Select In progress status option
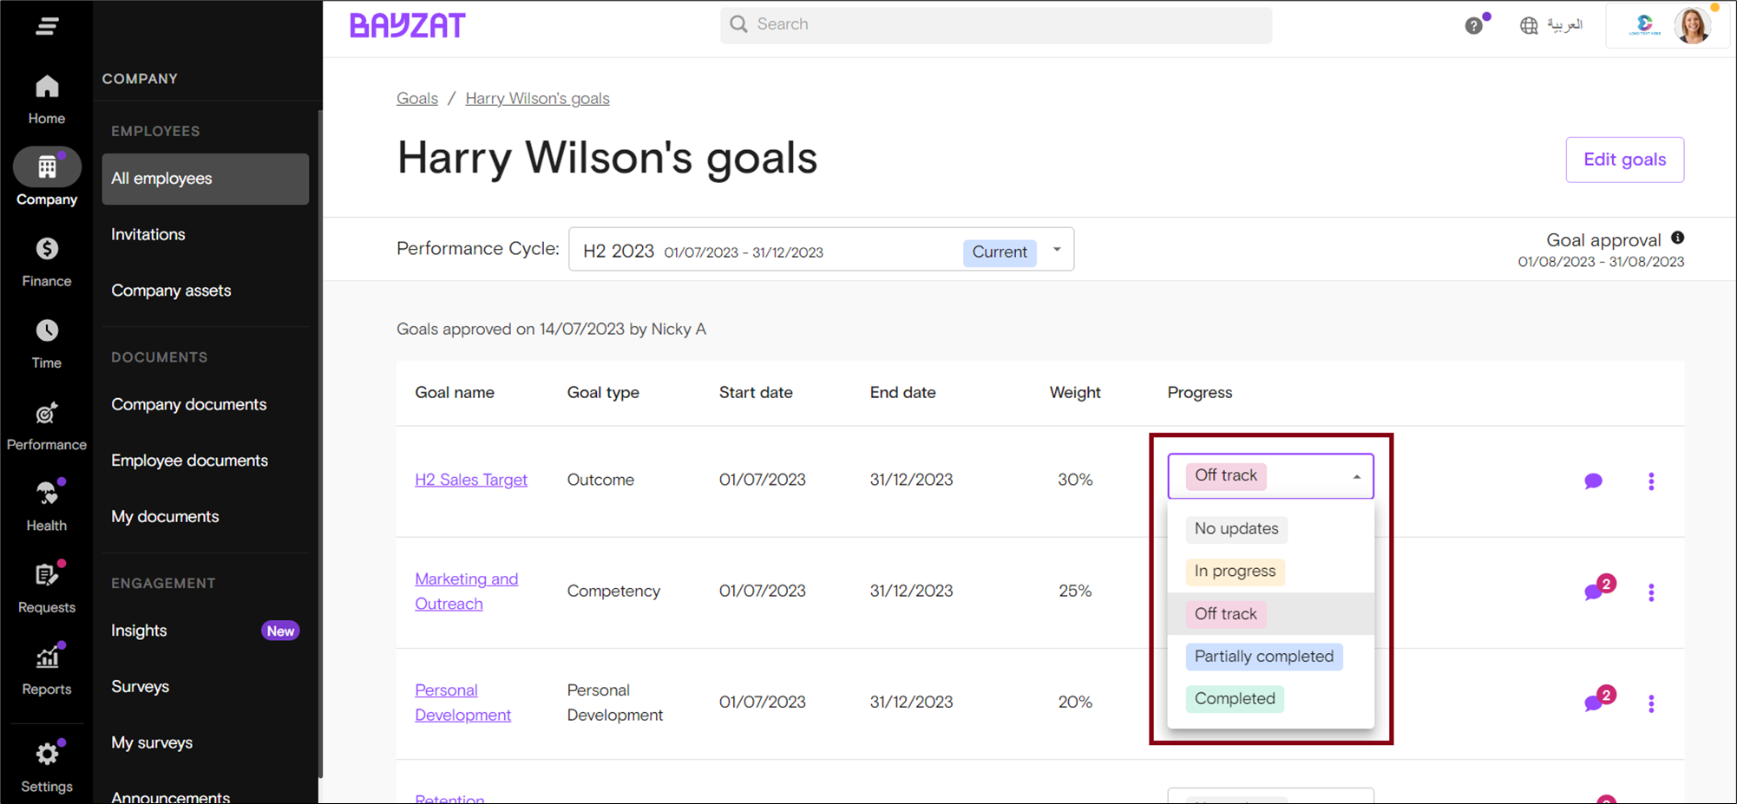1737x804 pixels. tap(1235, 572)
